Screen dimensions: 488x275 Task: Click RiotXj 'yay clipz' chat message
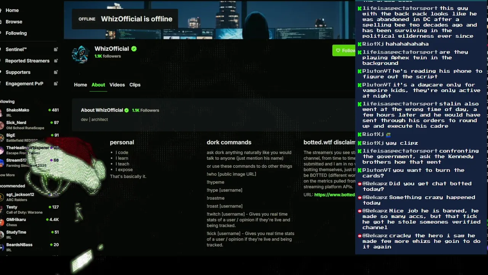(402, 143)
